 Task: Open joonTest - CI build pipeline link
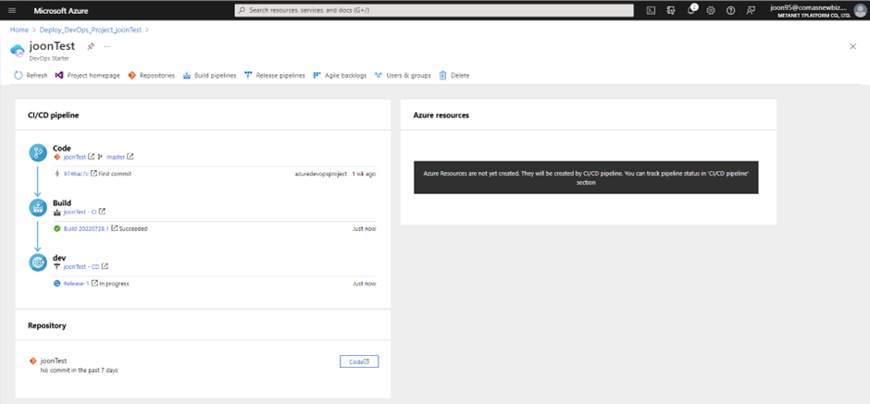81,212
